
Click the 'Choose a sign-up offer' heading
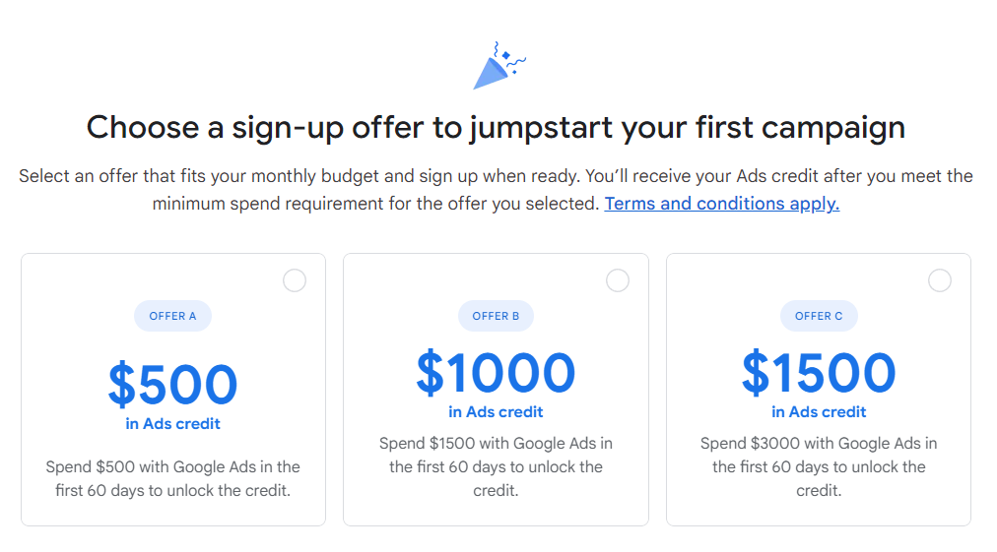tap(496, 128)
